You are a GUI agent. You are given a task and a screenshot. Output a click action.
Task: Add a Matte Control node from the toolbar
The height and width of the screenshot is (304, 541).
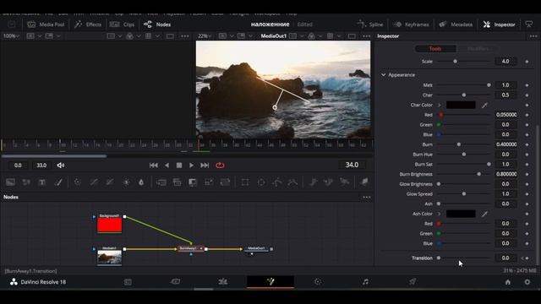click(193, 182)
